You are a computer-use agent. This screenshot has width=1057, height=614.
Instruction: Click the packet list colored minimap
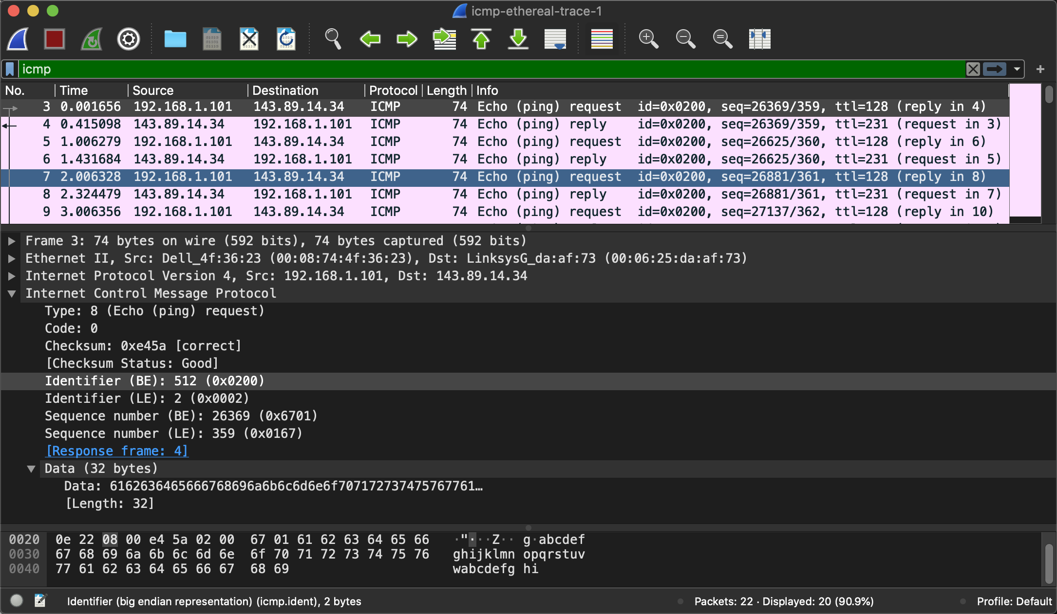pyautogui.click(x=1025, y=151)
